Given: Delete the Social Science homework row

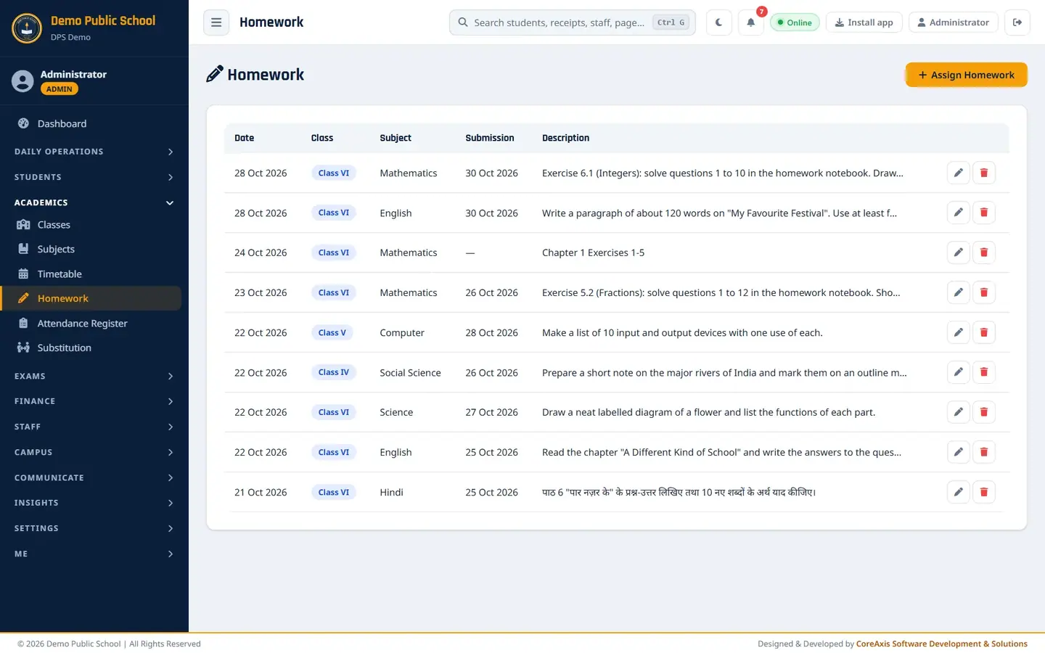Looking at the screenshot, I should coord(984,372).
